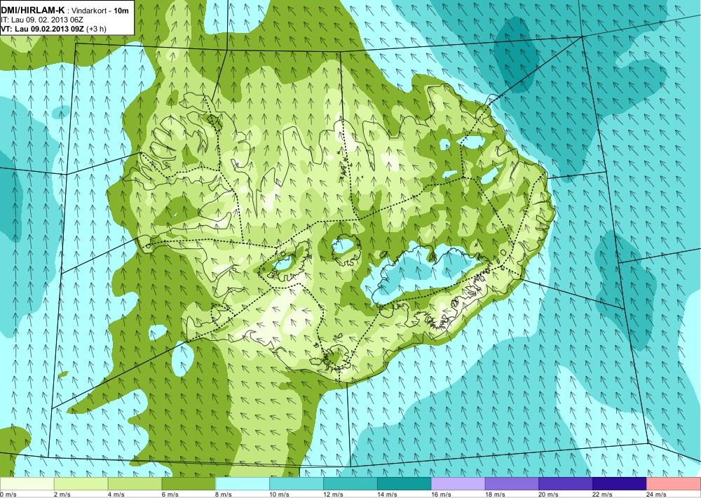Pick the teal 12–14 m/s legend swatch
This screenshot has height=498, width=701.
click(350, 484)
